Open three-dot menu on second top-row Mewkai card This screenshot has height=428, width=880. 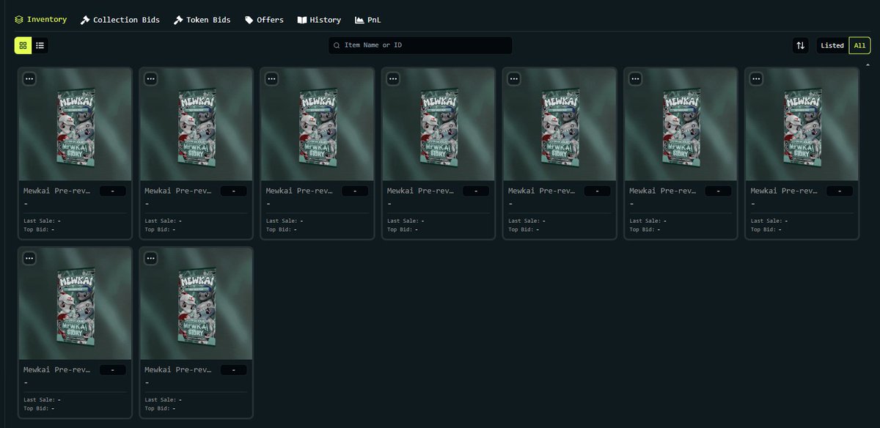150,78
